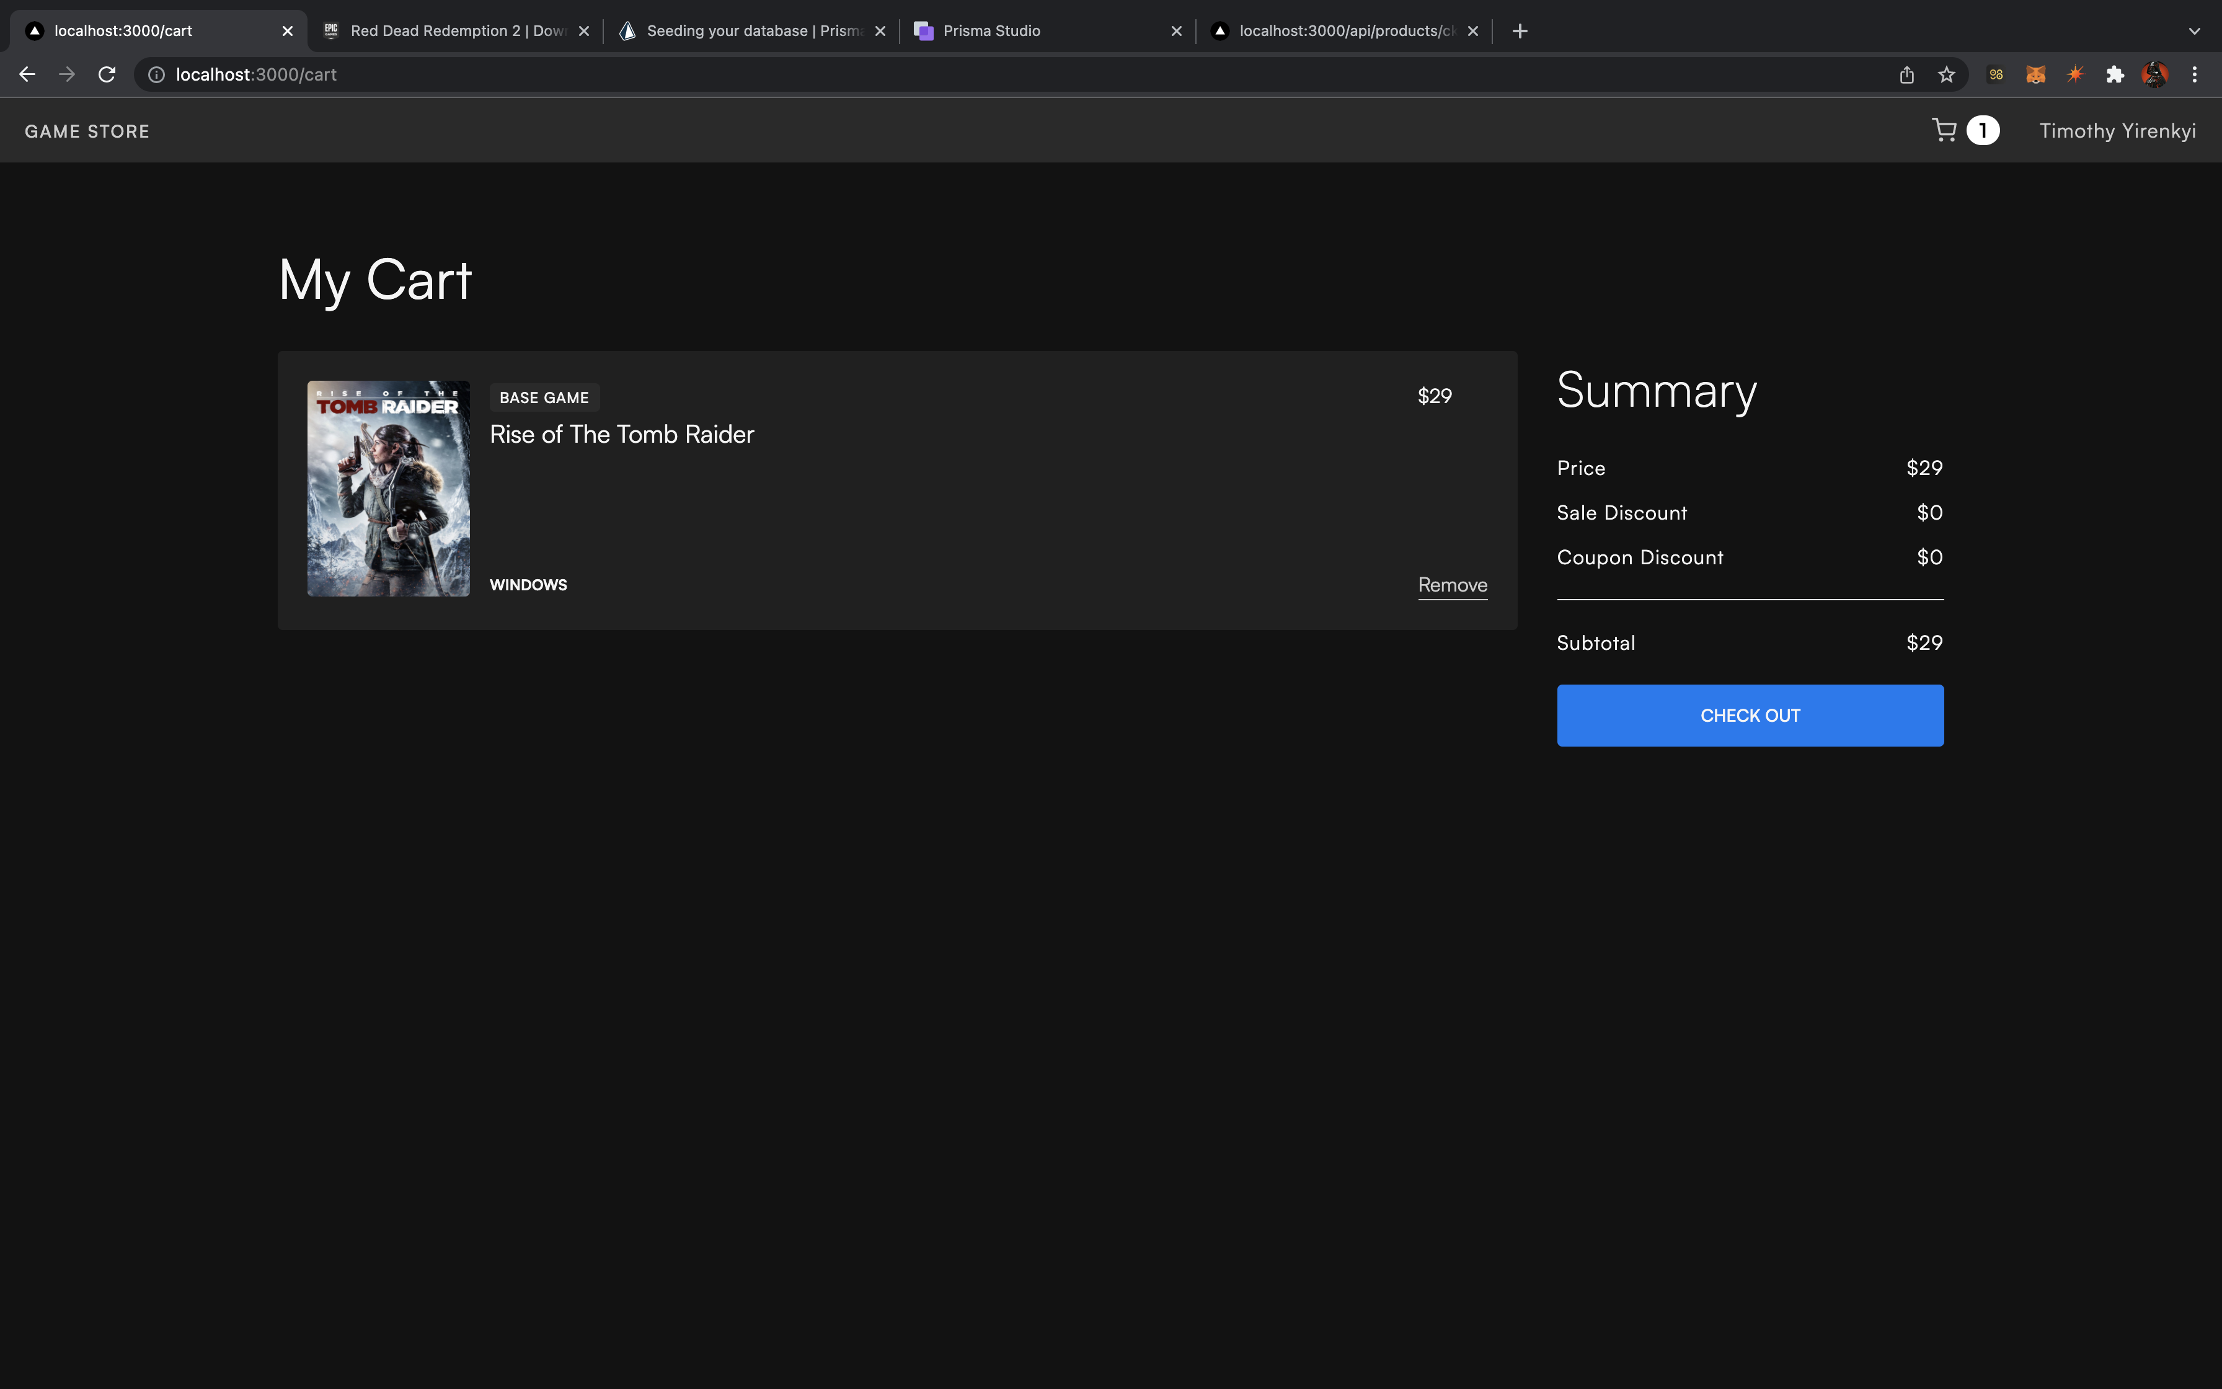
Task: Remove Rise of The Tomb Raider
Action: pyautogui.click(x=1453, y=585)
